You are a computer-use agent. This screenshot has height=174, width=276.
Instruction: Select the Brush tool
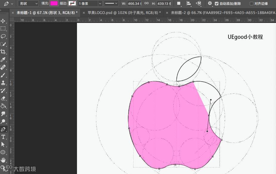pyautogui.click(x=3, y=75)
